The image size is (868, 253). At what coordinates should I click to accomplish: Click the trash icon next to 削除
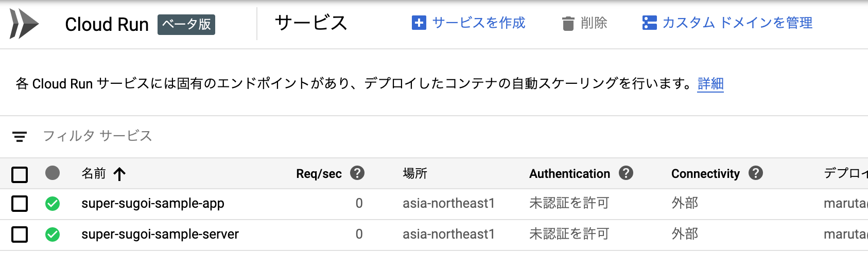[568, 24]
